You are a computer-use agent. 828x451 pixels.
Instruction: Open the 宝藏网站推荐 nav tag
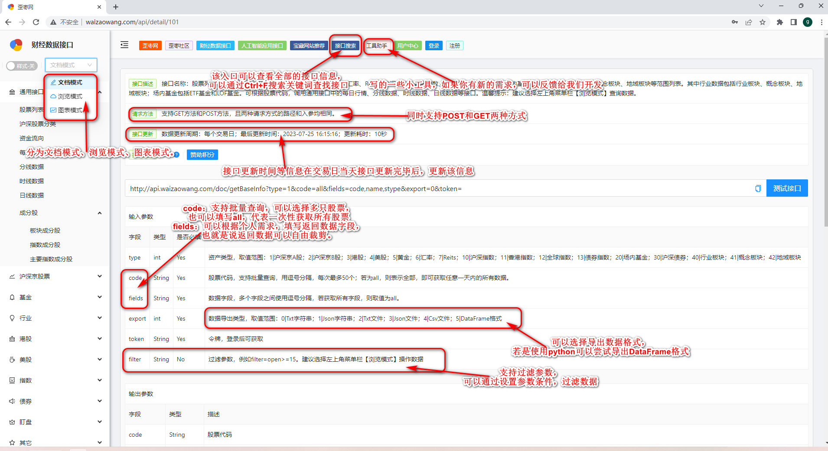click(309, 45)
